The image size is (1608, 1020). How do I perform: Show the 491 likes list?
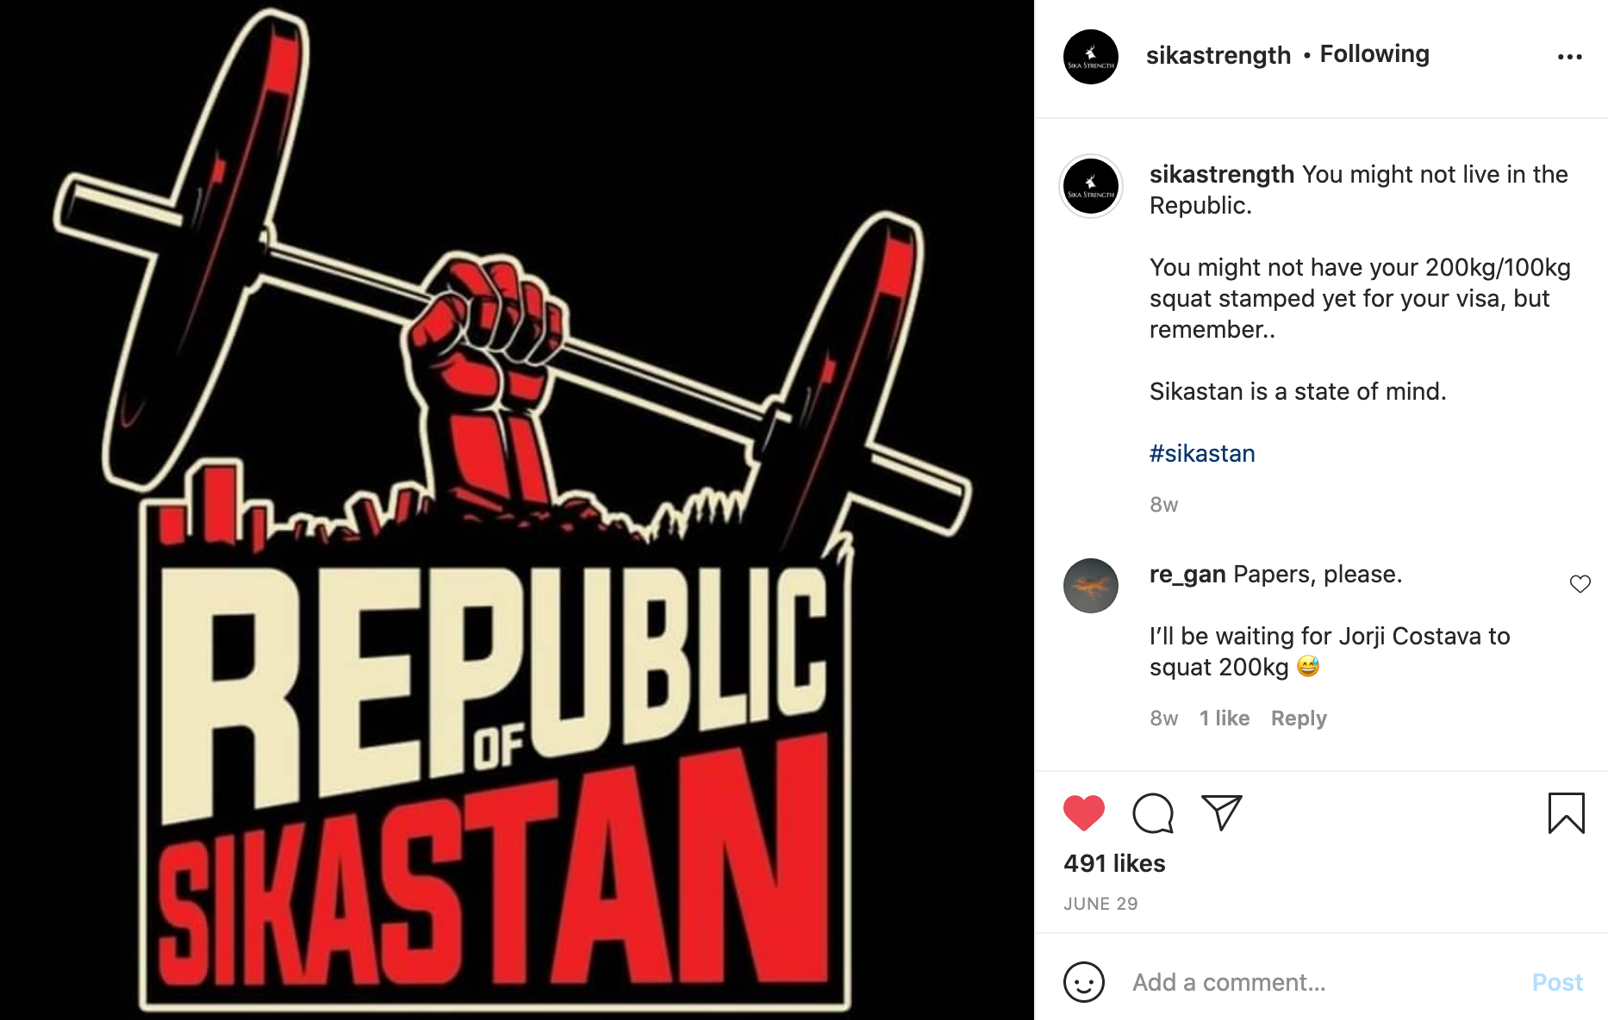pyautogui.click(x=1114, y=863)
